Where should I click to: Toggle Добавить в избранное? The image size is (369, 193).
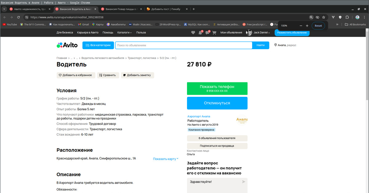coord(76,75)
